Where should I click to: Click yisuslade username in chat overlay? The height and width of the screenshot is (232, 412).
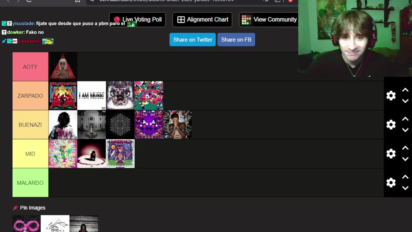coord(23,24)
